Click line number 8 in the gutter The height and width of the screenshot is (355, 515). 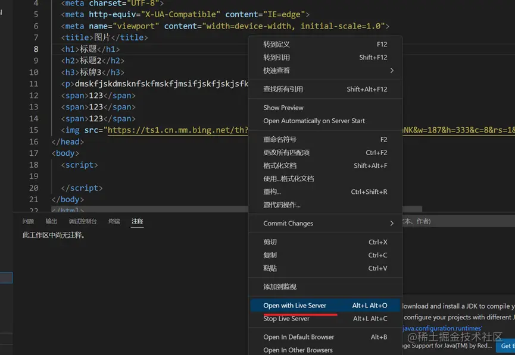(x=36, y=49)
